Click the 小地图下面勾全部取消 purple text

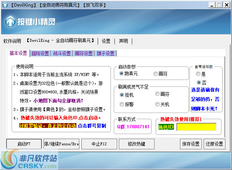[58, 101]
